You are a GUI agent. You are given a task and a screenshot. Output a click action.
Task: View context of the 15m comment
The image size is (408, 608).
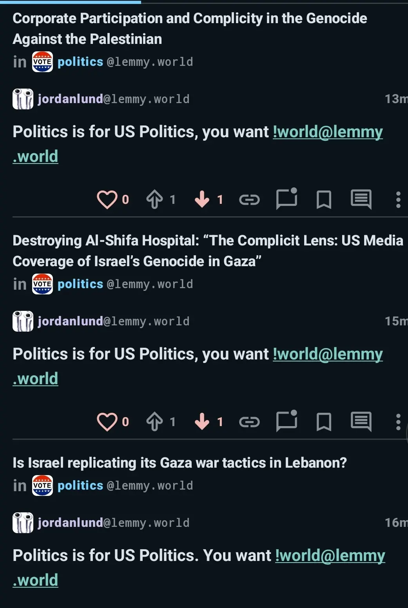pos(361,422)
